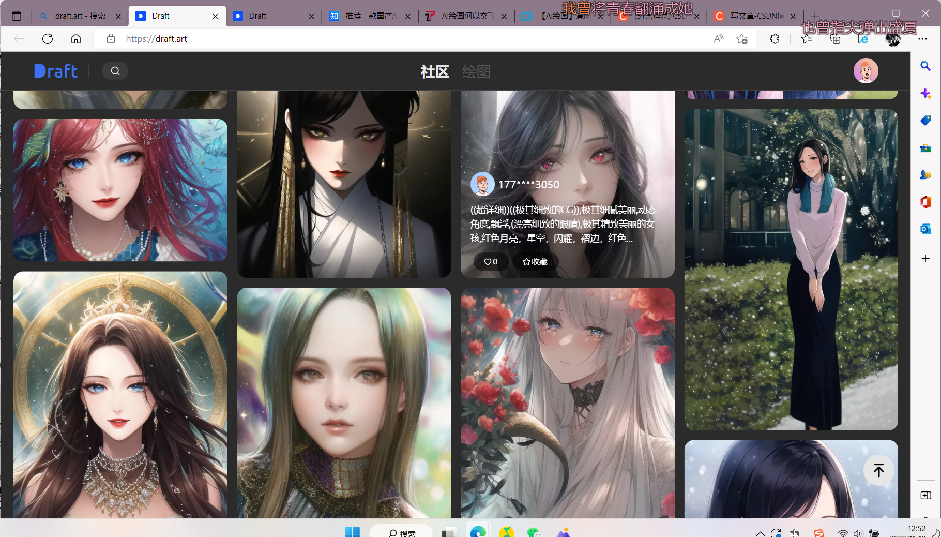Open Task View from the taskbar

point(449,532)
